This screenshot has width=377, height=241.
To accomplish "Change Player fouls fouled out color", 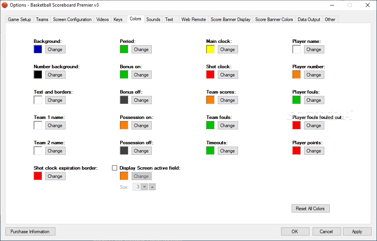I will (x=314, y=126).
